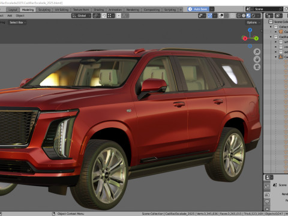Open the overlays options dropdown arrow
Image resolution: width=288 pixels, height=216 pixels.
pyautogui.click(x=226, y=16)
